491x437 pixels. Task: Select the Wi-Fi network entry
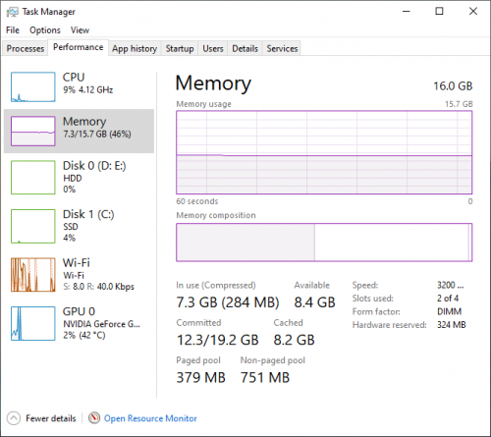pyautogui.click(x=79, y=275)
